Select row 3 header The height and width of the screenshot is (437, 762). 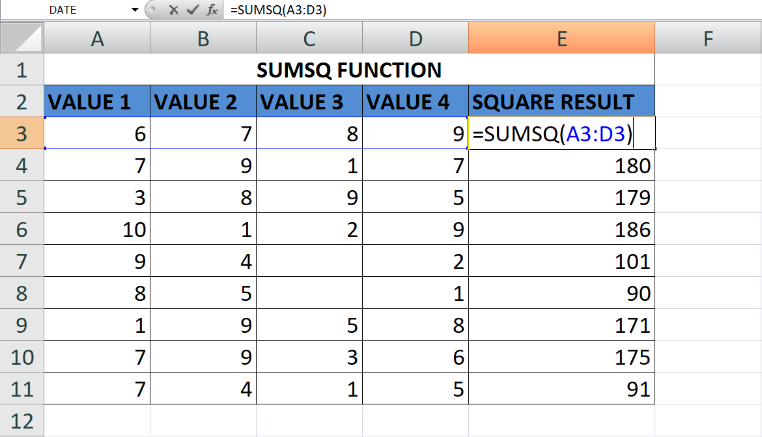(22, 134)
